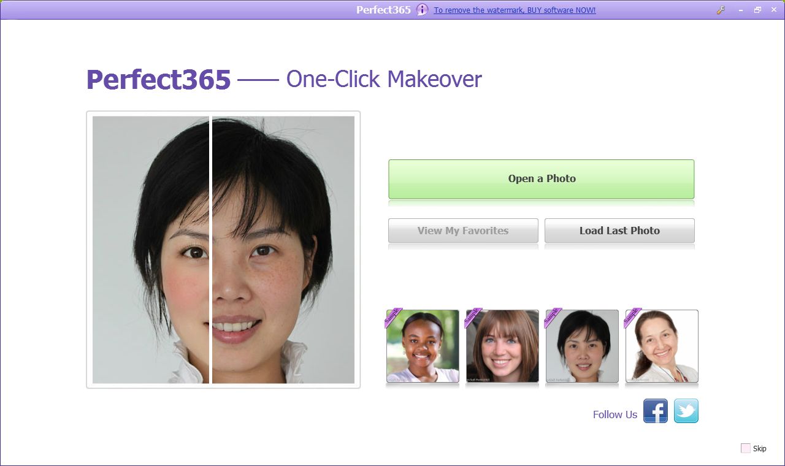Select the sample photo of woman with short black hair
Image resolution: width=785 pixels, height=466 pixels.
[x=582, y=346]
